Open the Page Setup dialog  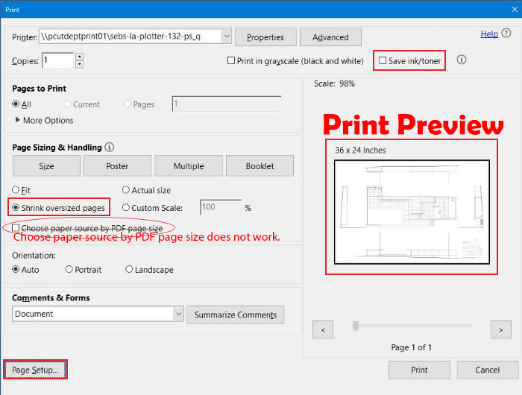35,370
